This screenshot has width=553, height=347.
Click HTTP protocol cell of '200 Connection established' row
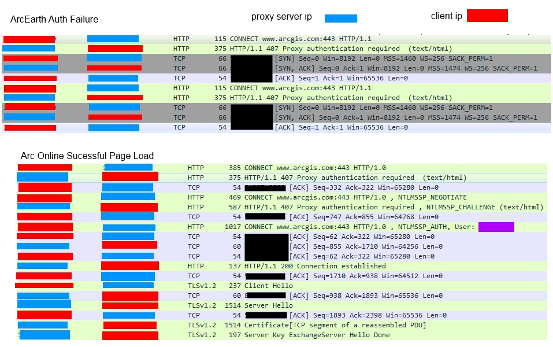pyautogui.click(x=196, y=266)
